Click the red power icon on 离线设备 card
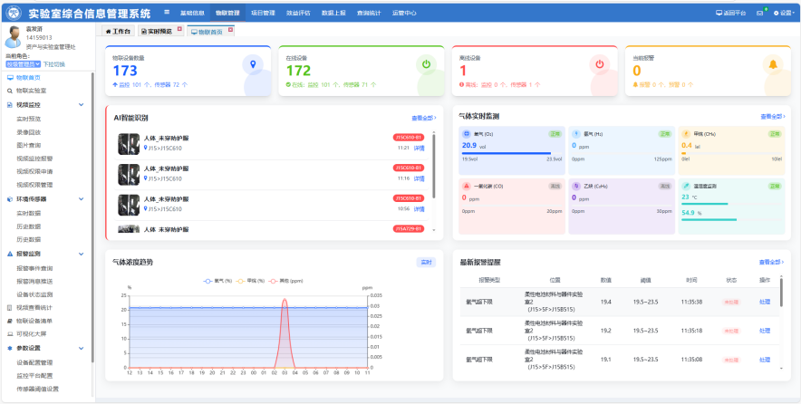The height and width of the screenshot is (404, 801). tap(599, 64)
